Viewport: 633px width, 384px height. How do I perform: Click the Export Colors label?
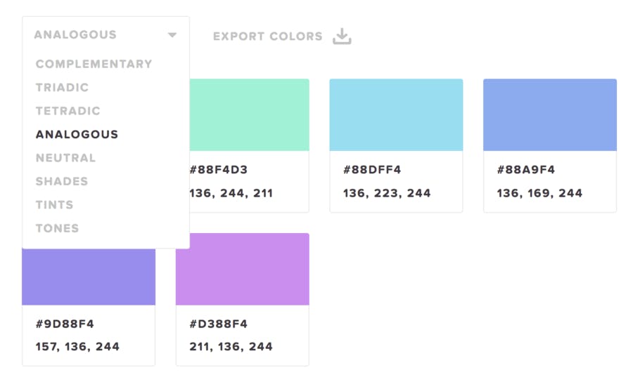[x=268, y=37]
